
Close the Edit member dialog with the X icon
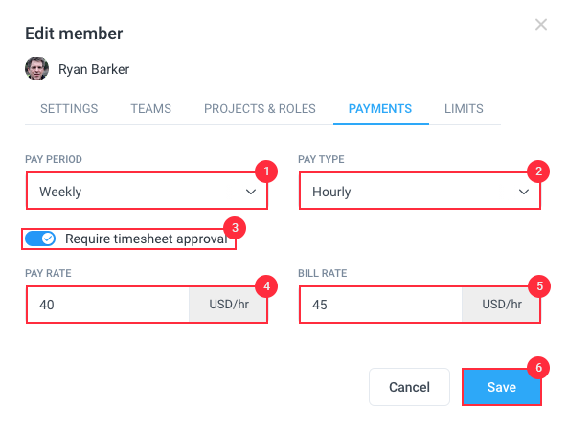(541, 25)
